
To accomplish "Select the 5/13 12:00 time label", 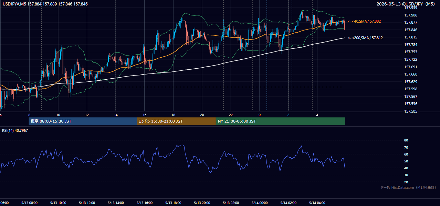I will (87, 203).
